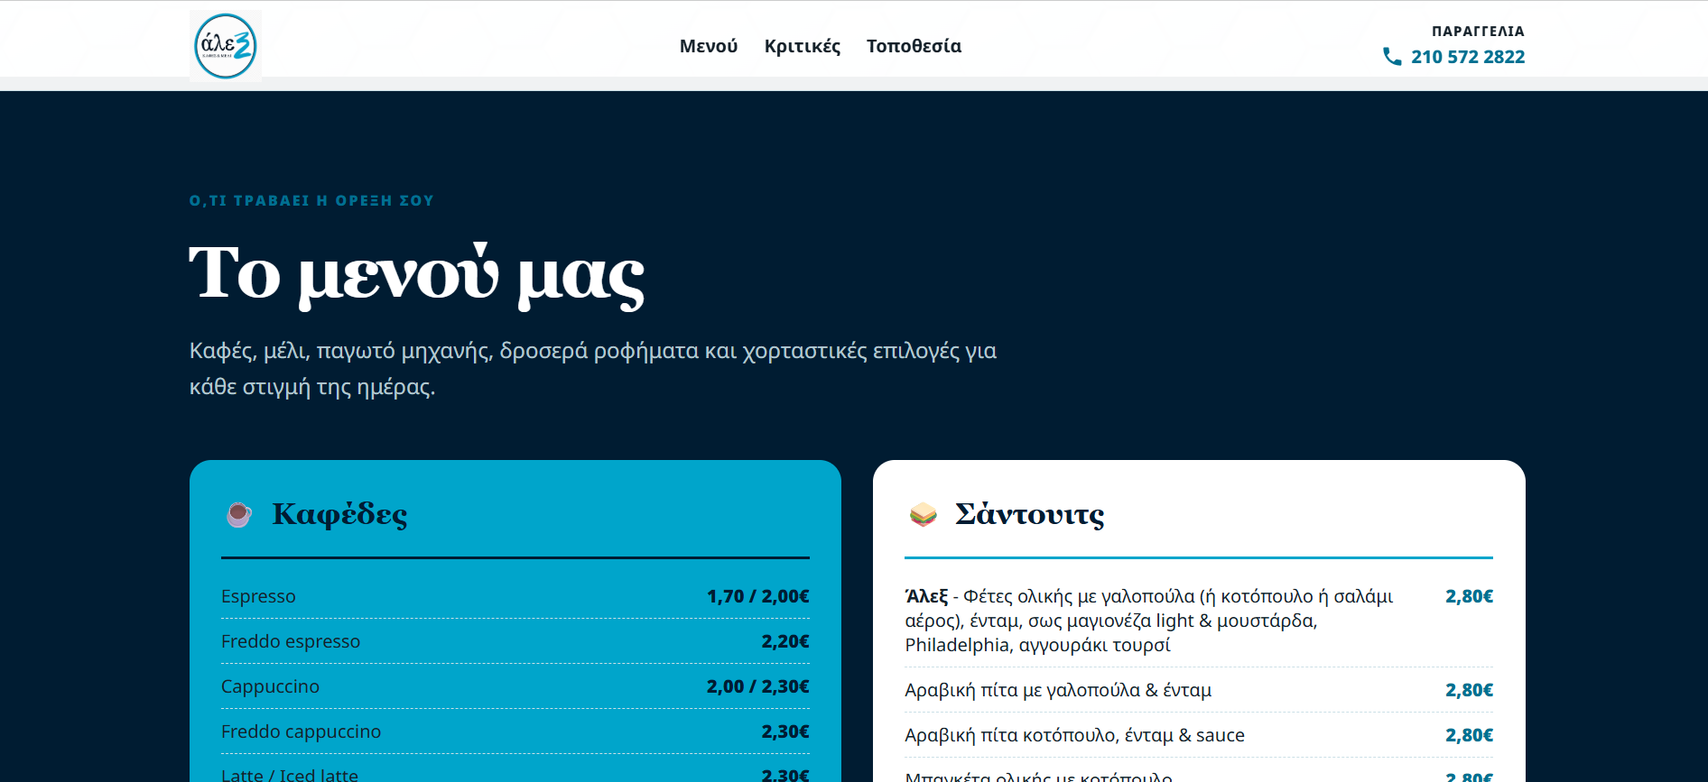
Task: Click the phone icon beside the number
Action: pos(1392,57)
